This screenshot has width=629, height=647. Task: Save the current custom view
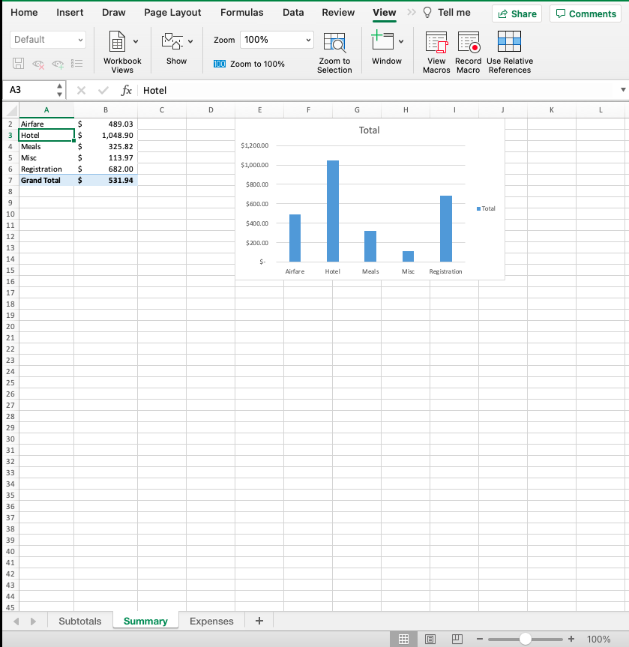[18, 64]
